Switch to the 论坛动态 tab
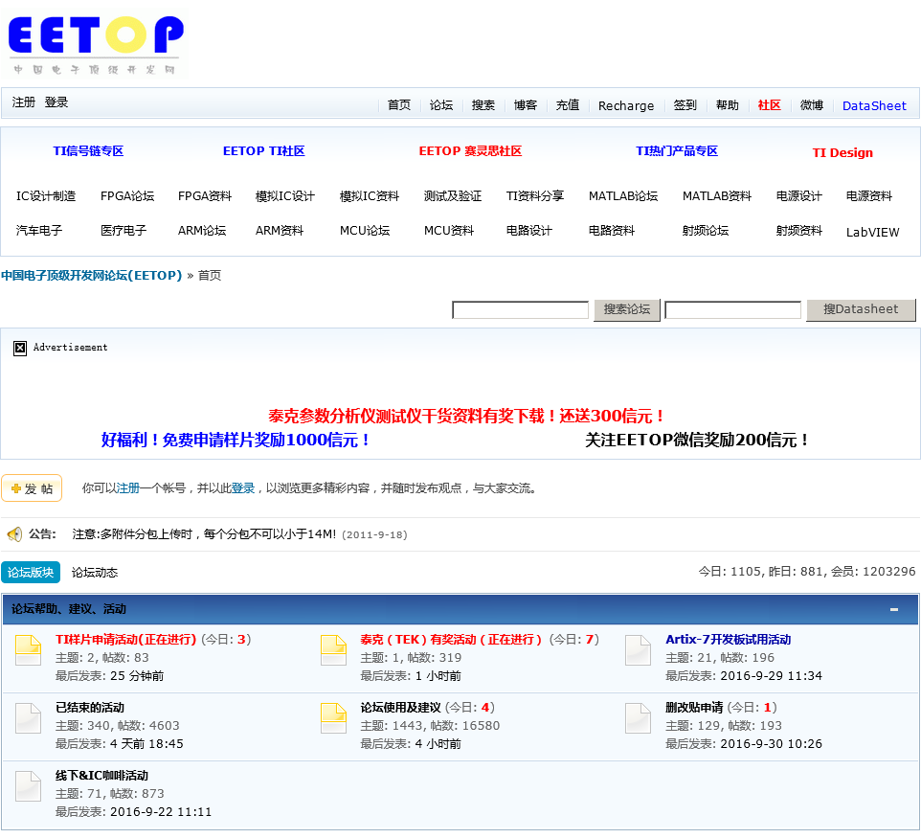 (95, 573)
